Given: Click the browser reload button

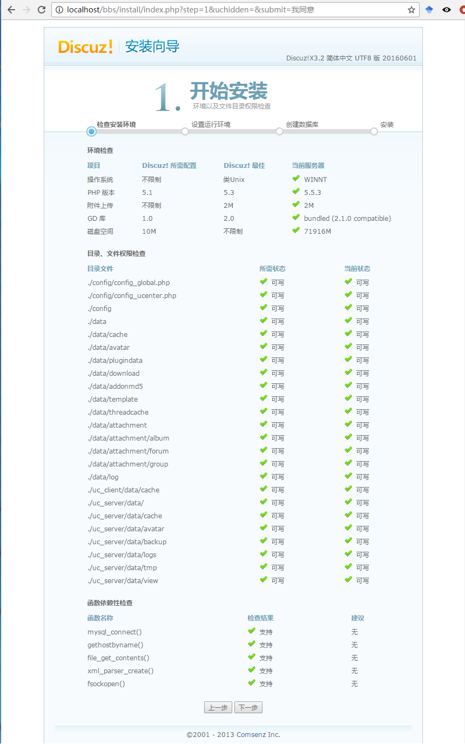Looking at the screenshot, I should pos(42,9).
